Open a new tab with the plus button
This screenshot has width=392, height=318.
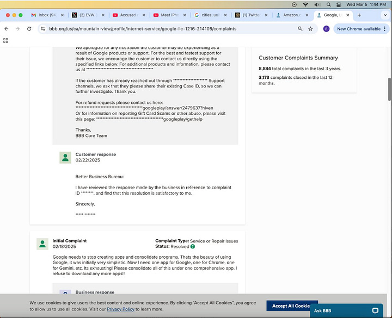[x=359, y=15]
